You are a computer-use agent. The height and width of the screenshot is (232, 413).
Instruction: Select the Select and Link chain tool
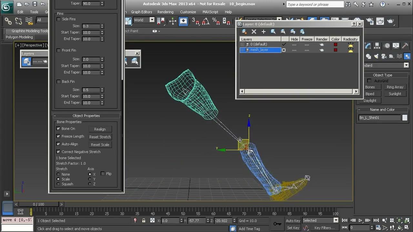(x=8, y=21)
